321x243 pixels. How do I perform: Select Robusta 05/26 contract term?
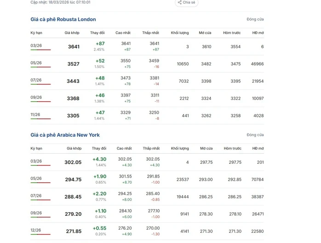pos(36,63)
